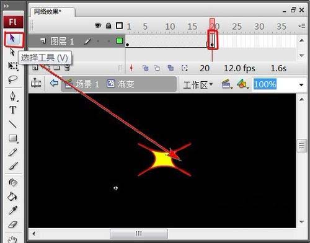Click the 100% zoom field

point(265,84)
